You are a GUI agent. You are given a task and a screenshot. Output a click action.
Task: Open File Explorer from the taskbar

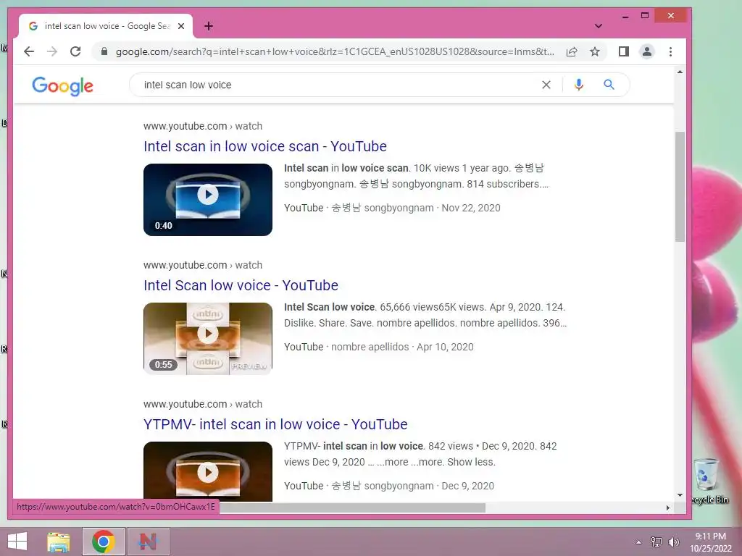59,542
